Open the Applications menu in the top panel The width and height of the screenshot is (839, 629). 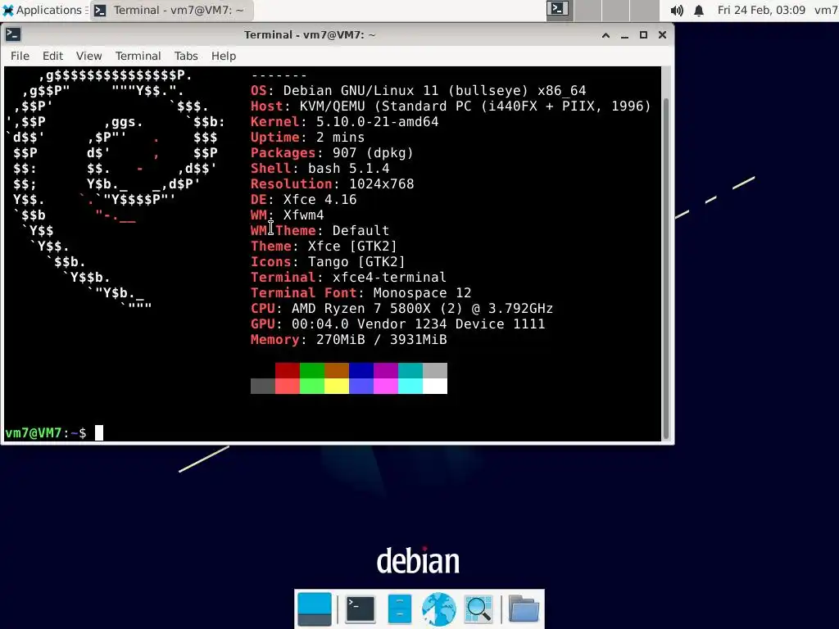coord(44,10)
